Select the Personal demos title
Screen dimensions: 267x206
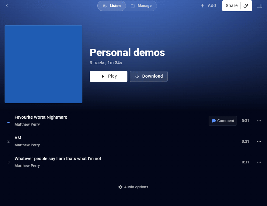(127, 52)
